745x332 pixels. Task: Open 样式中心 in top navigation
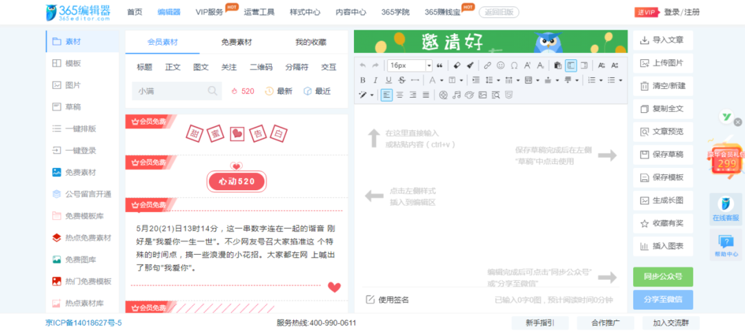(304, 12)
